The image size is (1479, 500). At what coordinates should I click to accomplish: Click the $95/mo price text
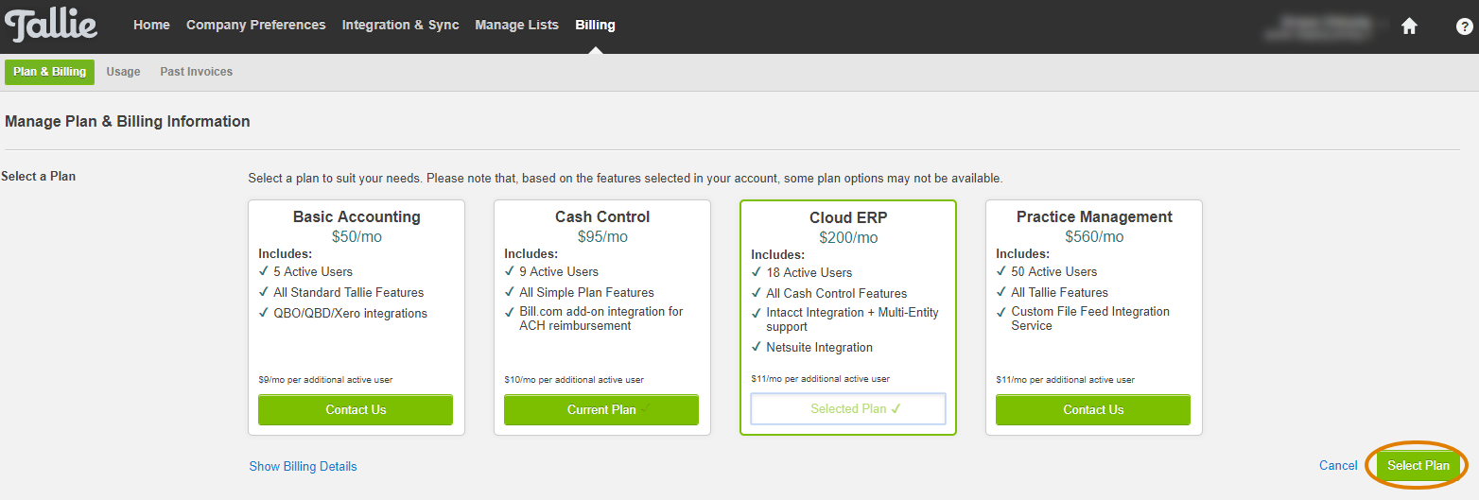[x=602, y=237]
